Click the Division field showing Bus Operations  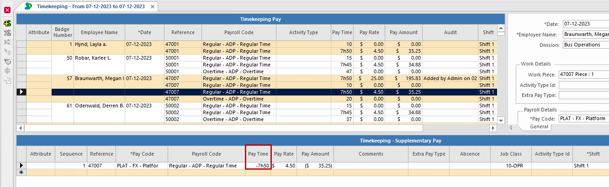click(586, 45)
